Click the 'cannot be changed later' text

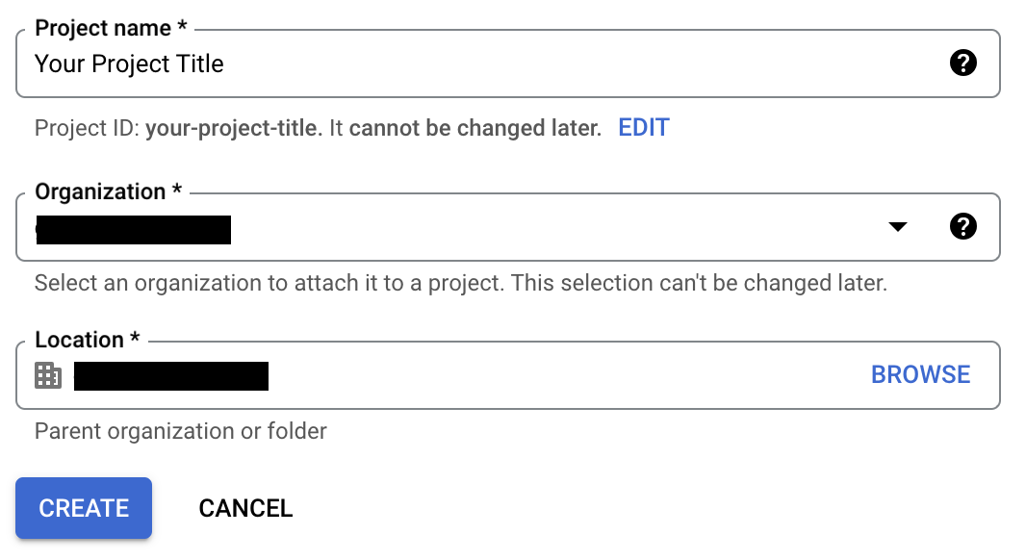[475, 128]
